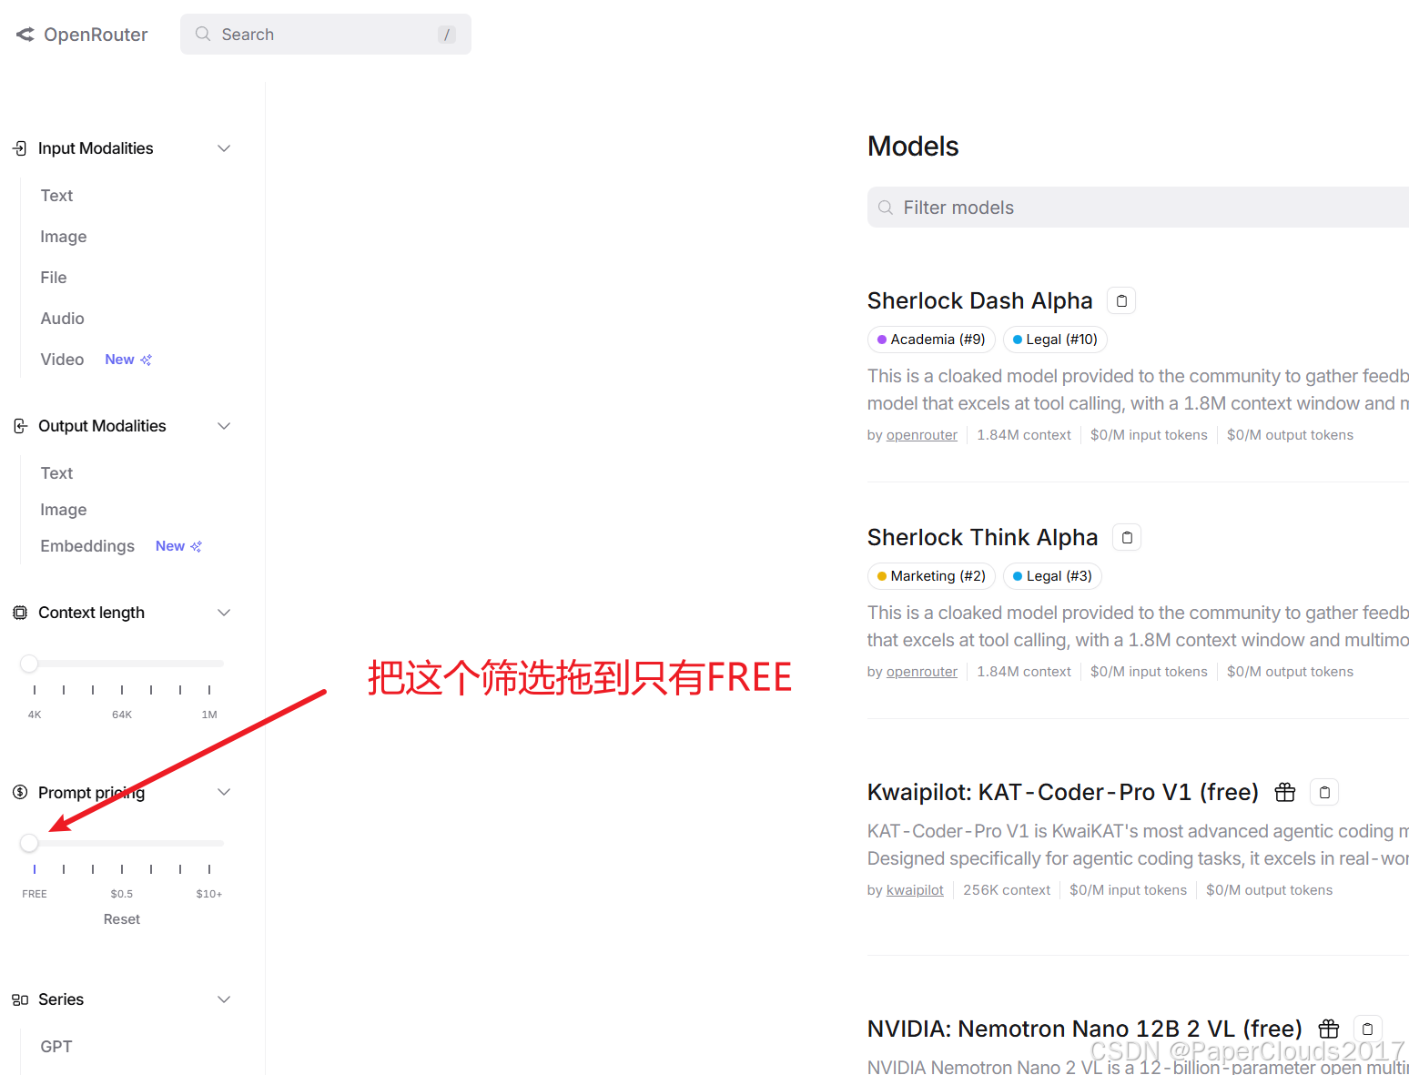
Task: Click the Legal (#3) tag
Action: tap(1052, 576)
